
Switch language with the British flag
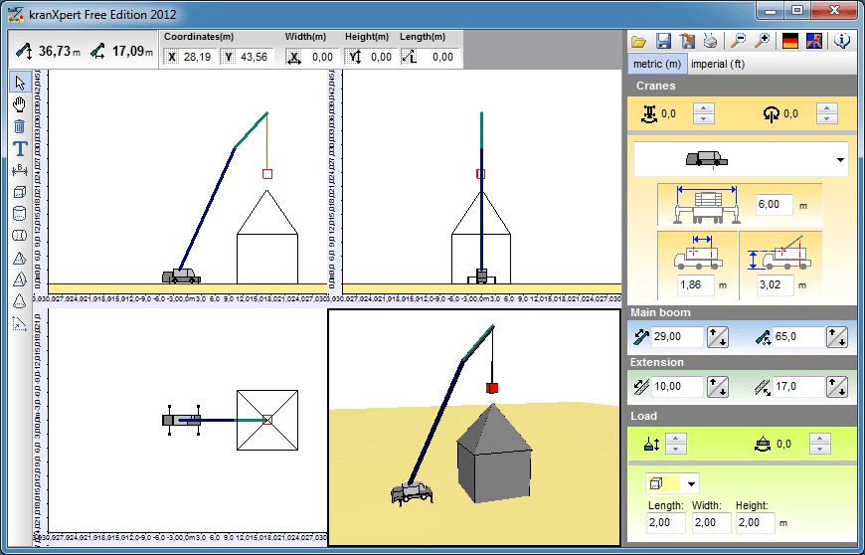click(814, 41)
